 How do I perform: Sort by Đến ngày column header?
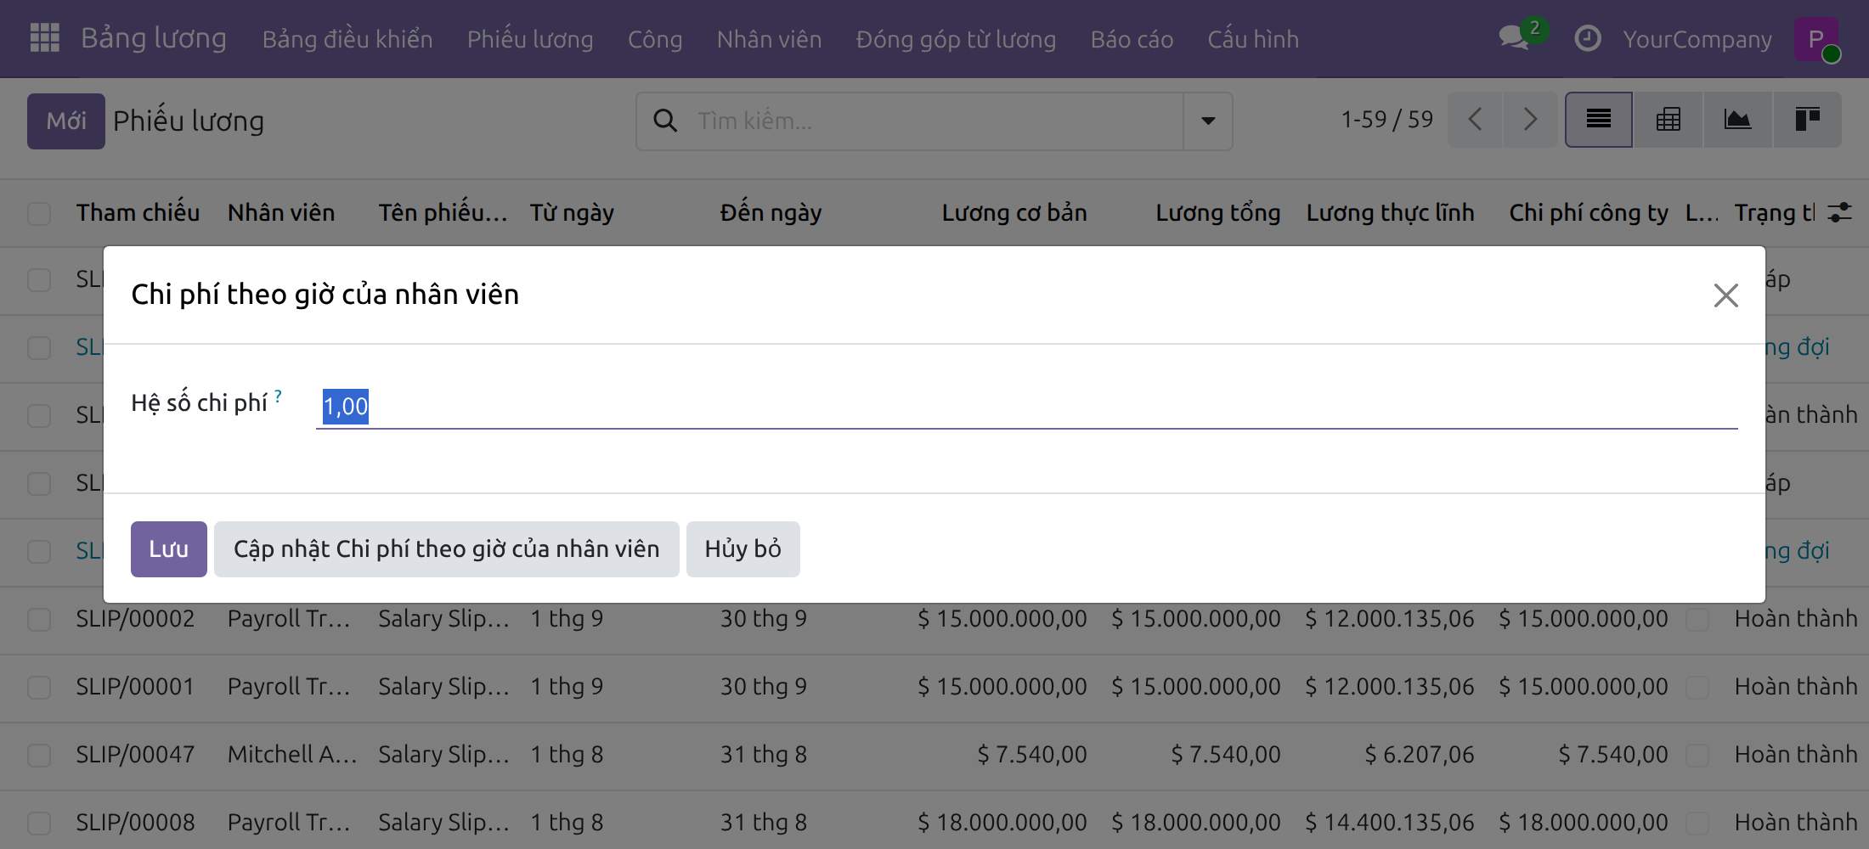771,213
